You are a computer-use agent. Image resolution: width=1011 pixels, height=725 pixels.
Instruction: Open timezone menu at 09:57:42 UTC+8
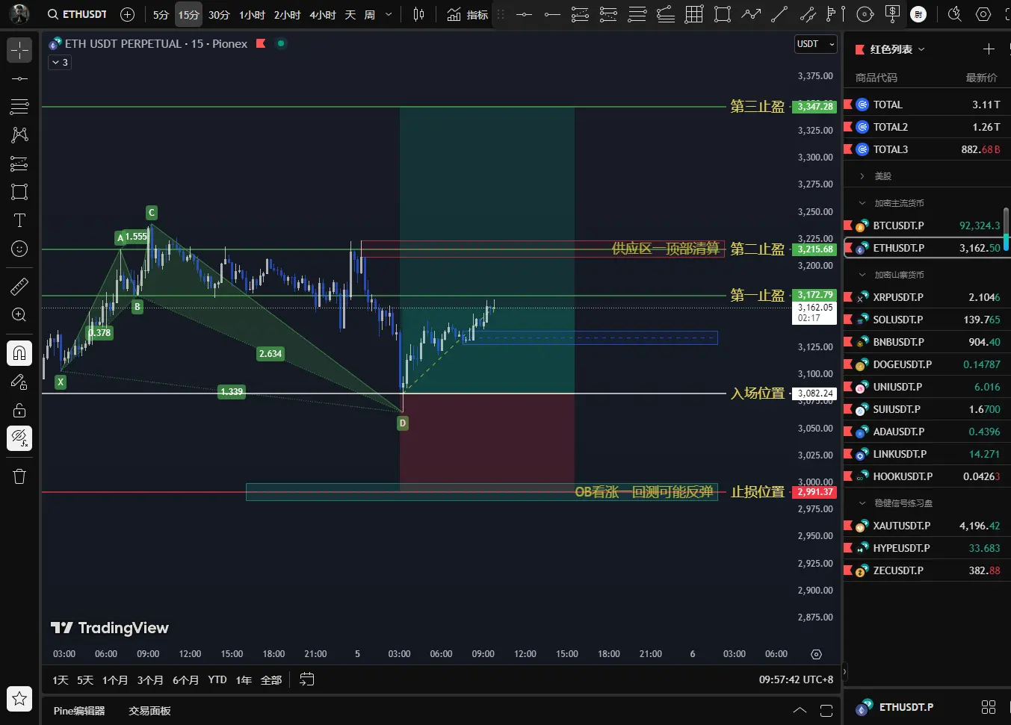(x=797, y=679)
